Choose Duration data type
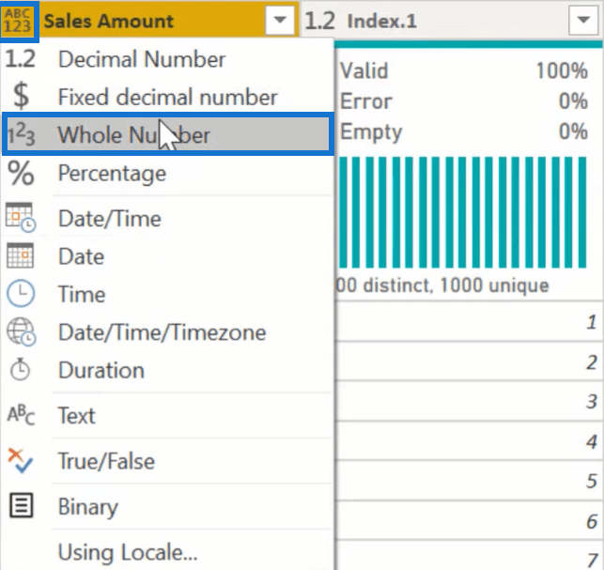The width and height of the screenshot is (604, 570). (167, 370)
